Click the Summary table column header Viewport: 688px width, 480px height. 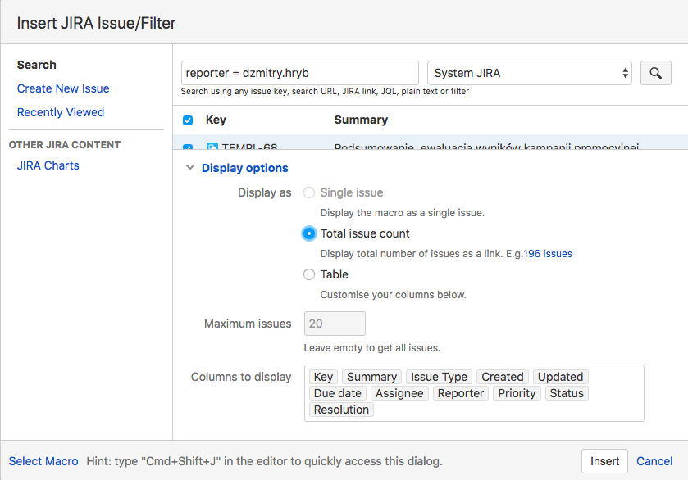(361, 120)
